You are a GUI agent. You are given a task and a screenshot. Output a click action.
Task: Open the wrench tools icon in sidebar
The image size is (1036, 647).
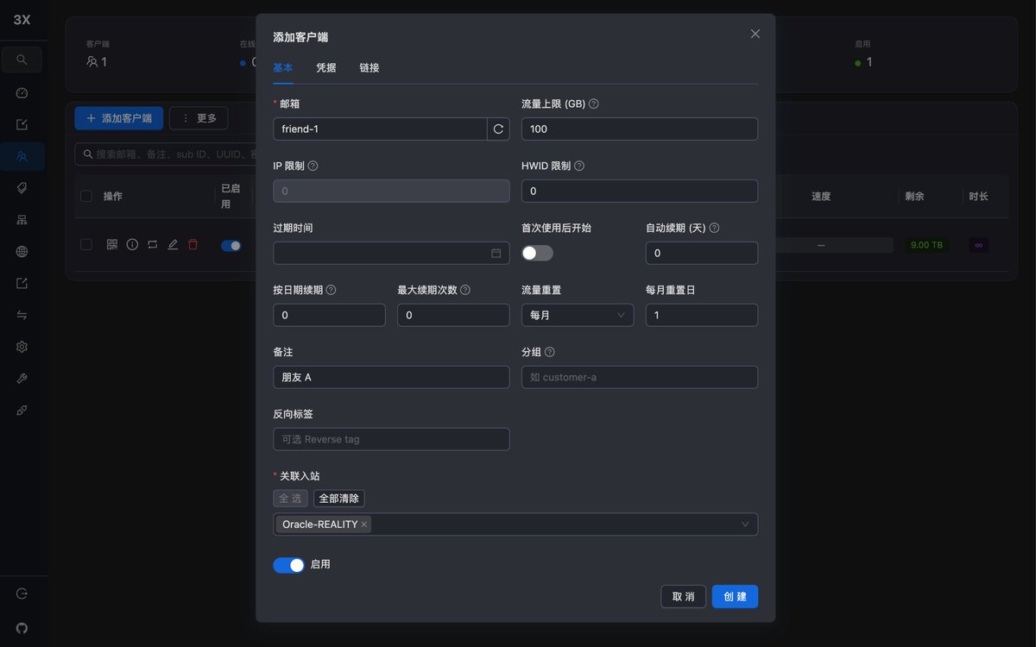click(x=22, y=379)
